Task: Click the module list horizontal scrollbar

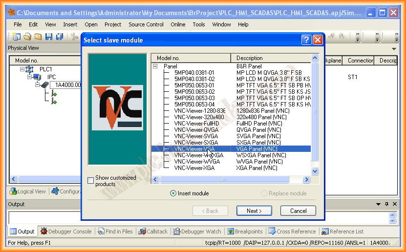Action: (x=230, y=180)
